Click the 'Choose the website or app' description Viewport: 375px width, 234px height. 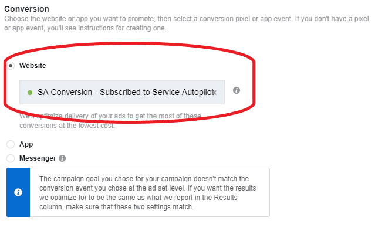187,23
